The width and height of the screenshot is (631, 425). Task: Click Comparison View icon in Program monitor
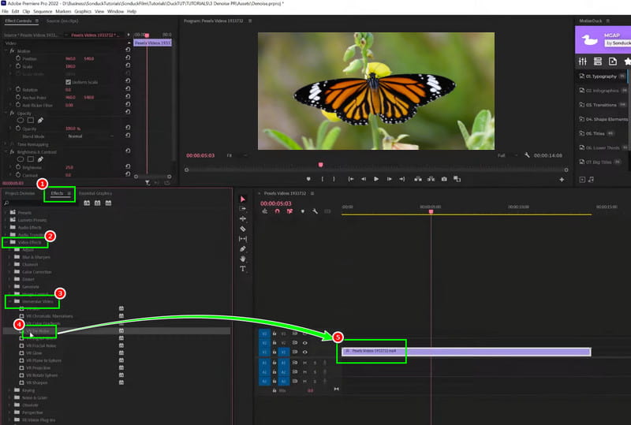pyautogui.click(x=457, y=179)
